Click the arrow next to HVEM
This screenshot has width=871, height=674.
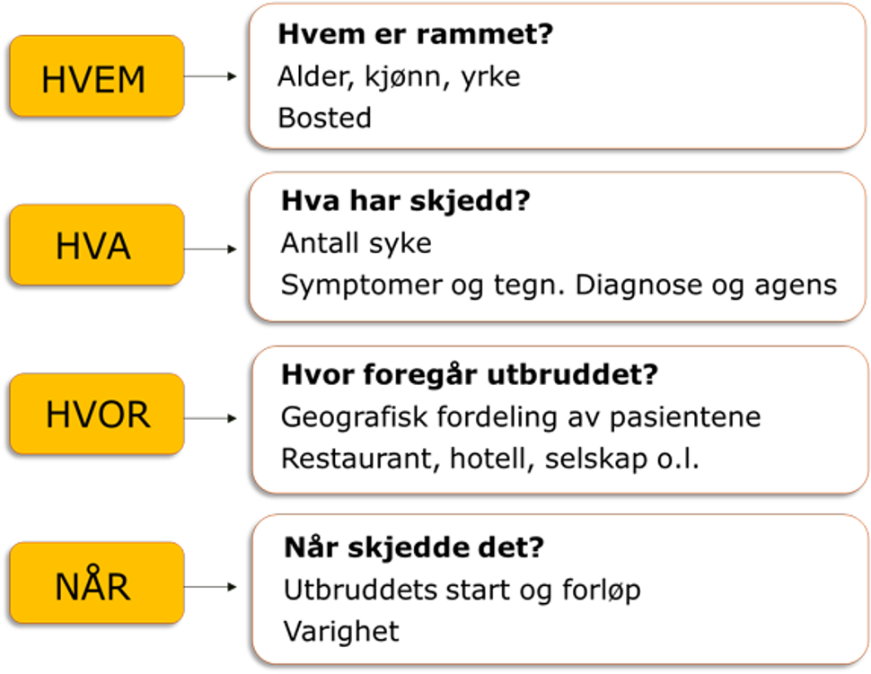point(212,77)
